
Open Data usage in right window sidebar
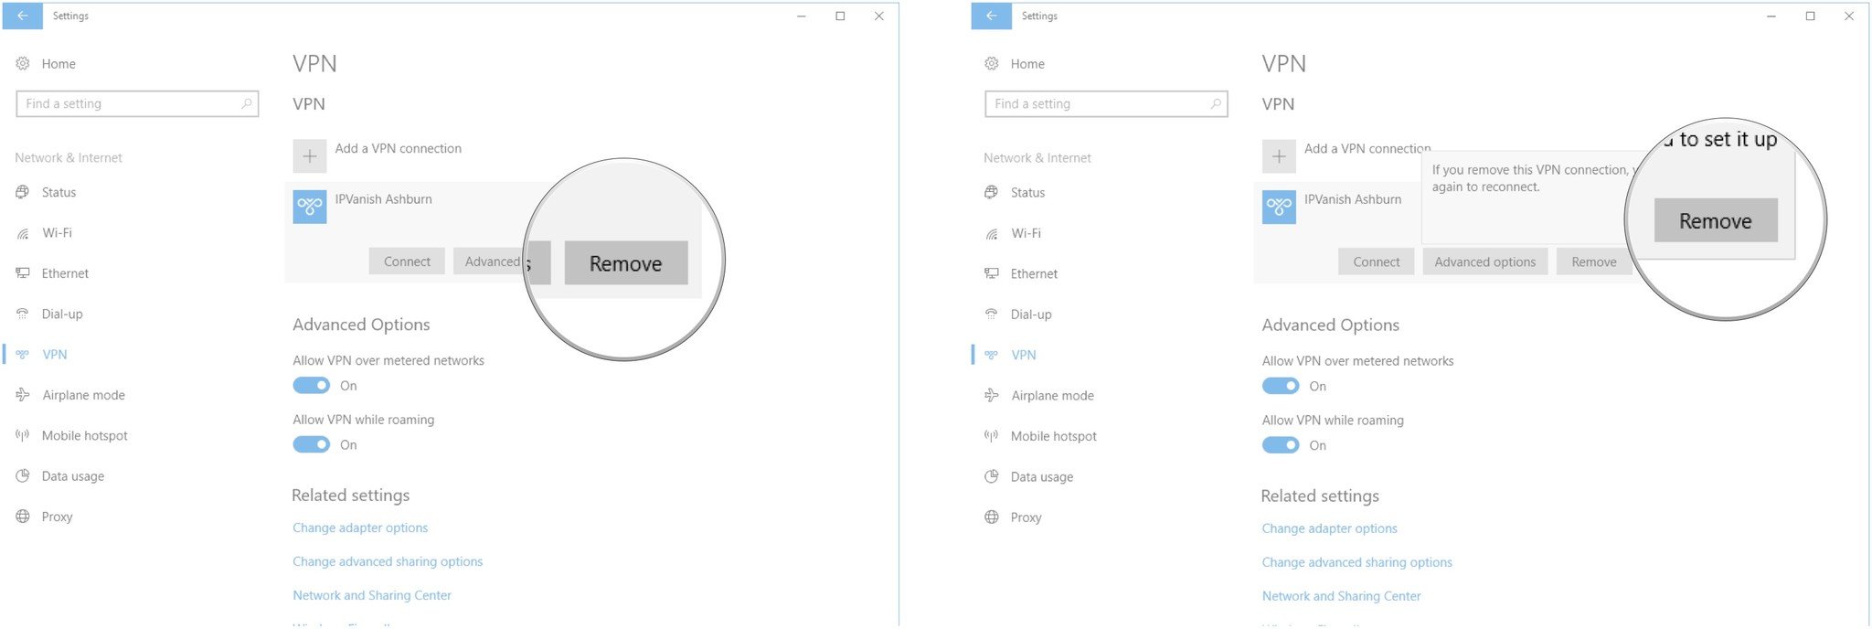(1028, 476)
